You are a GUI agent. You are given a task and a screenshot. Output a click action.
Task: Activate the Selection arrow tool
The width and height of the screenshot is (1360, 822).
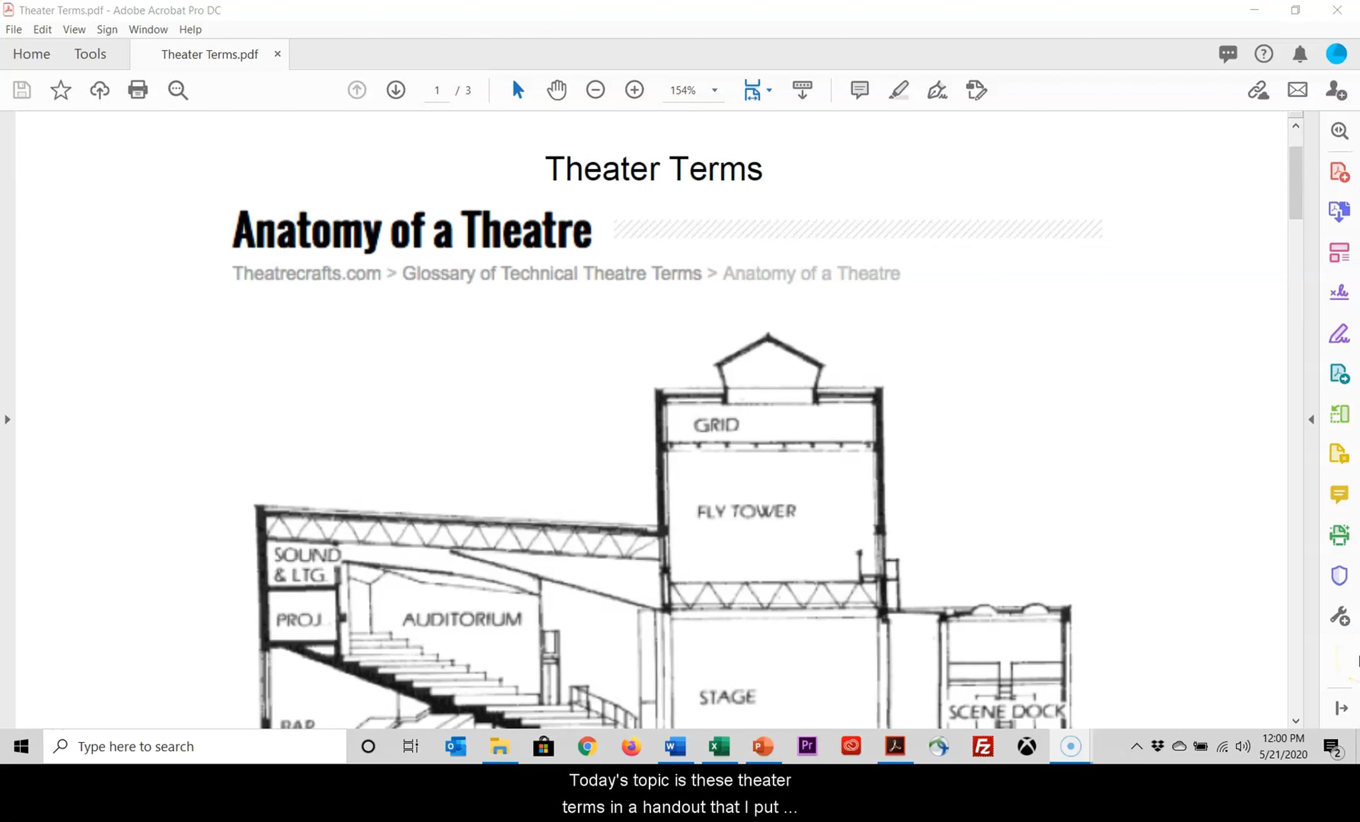coord(517,90)
